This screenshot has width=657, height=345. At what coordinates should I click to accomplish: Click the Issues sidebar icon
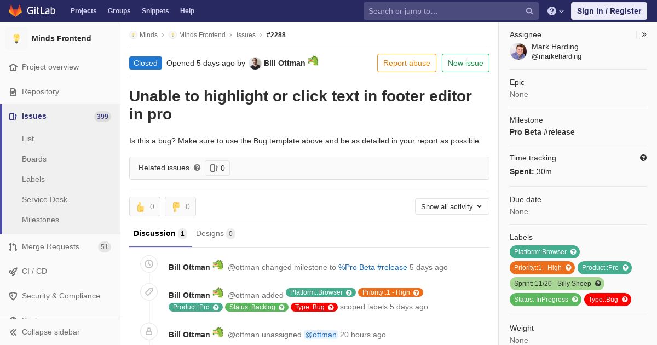point(13,117)
